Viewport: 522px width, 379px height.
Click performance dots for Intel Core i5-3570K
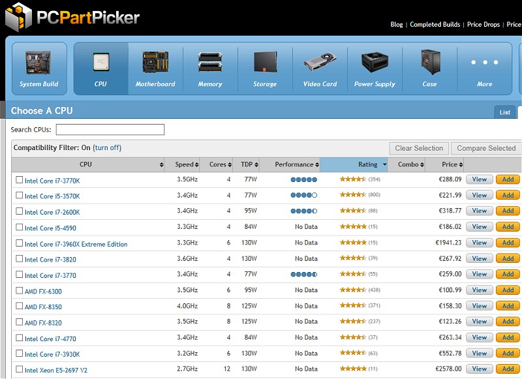click(x=303, y=195)
